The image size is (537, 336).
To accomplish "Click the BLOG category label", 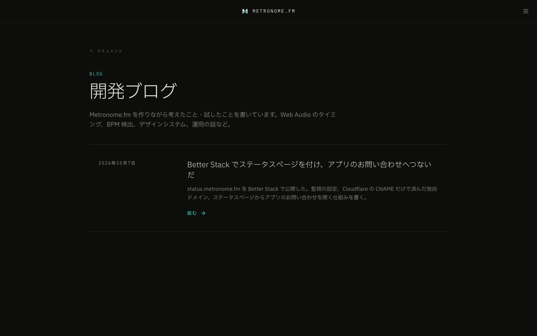I will (96, 74).
